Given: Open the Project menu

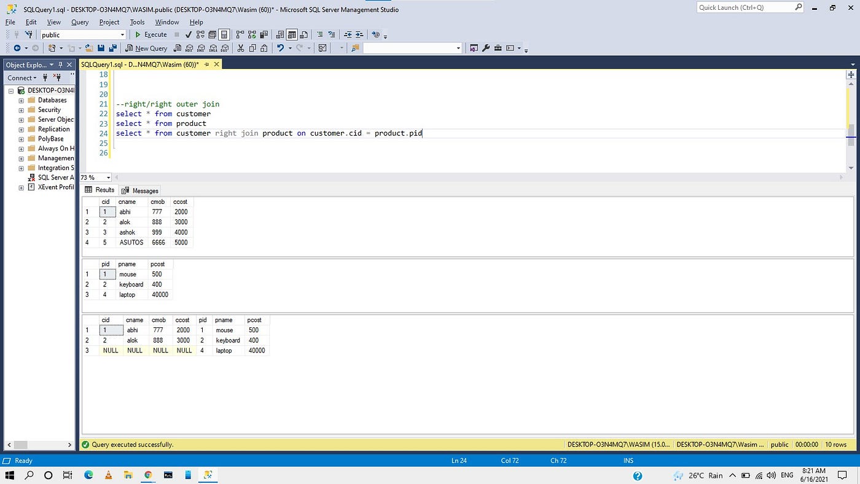Looking at the screenshot, I should tap(109, 22).
